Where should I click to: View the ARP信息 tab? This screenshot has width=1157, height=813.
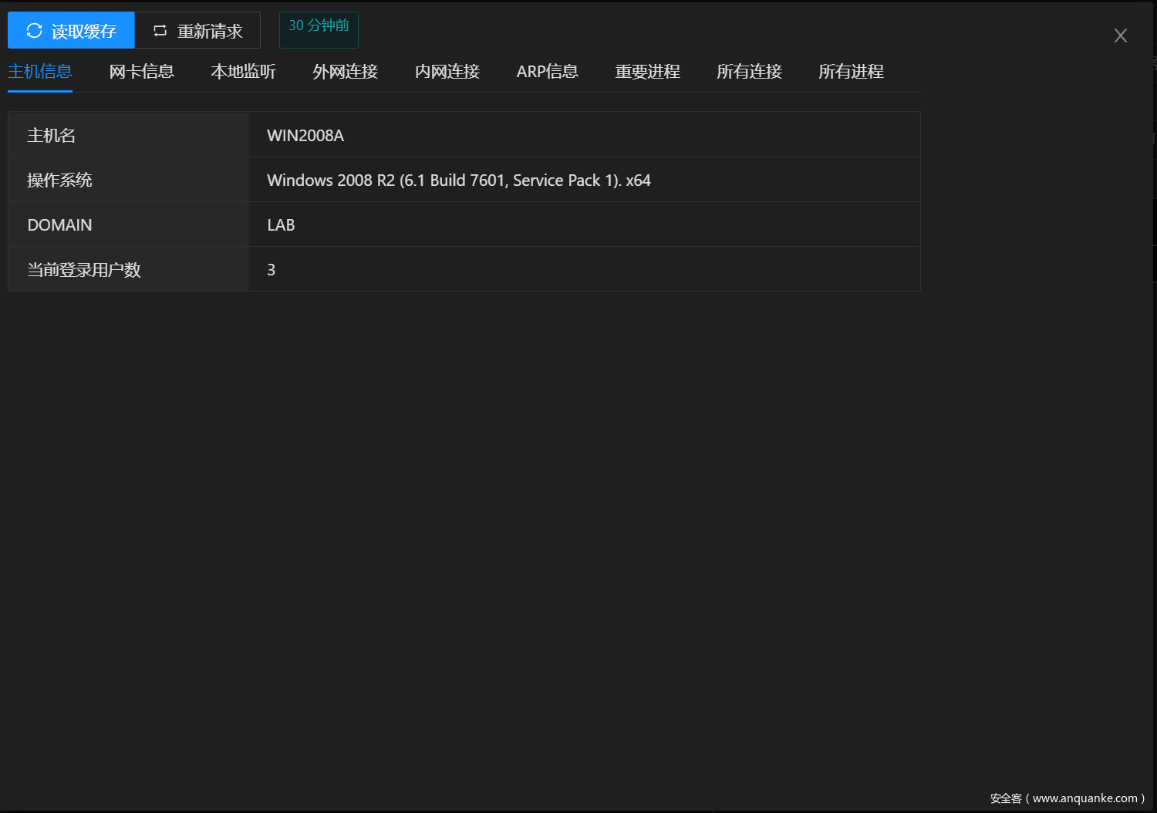[548, 72]
